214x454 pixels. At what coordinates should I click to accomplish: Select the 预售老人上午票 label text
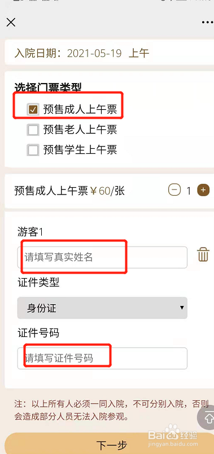coord(80,129)
